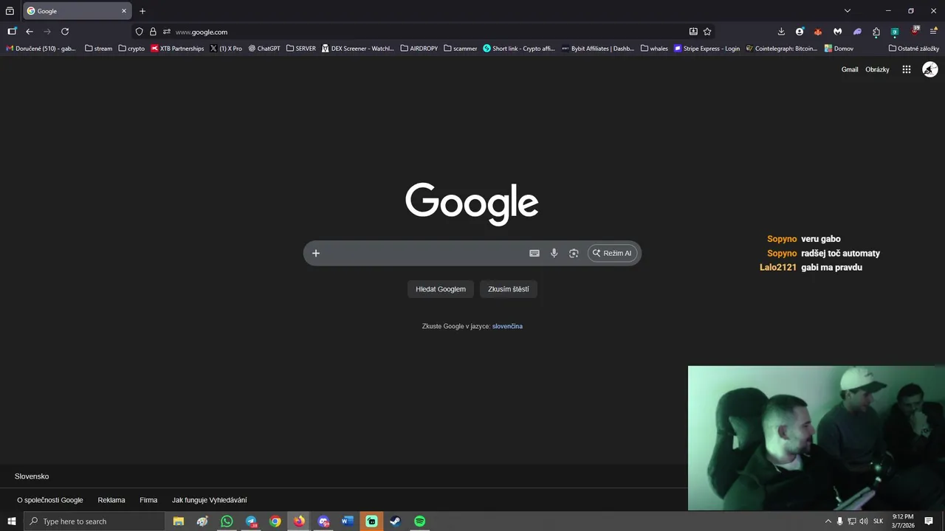This screenshot has width=945, height=531.
Task: Click Zkusím štěstí button
Action: [509, 289]
